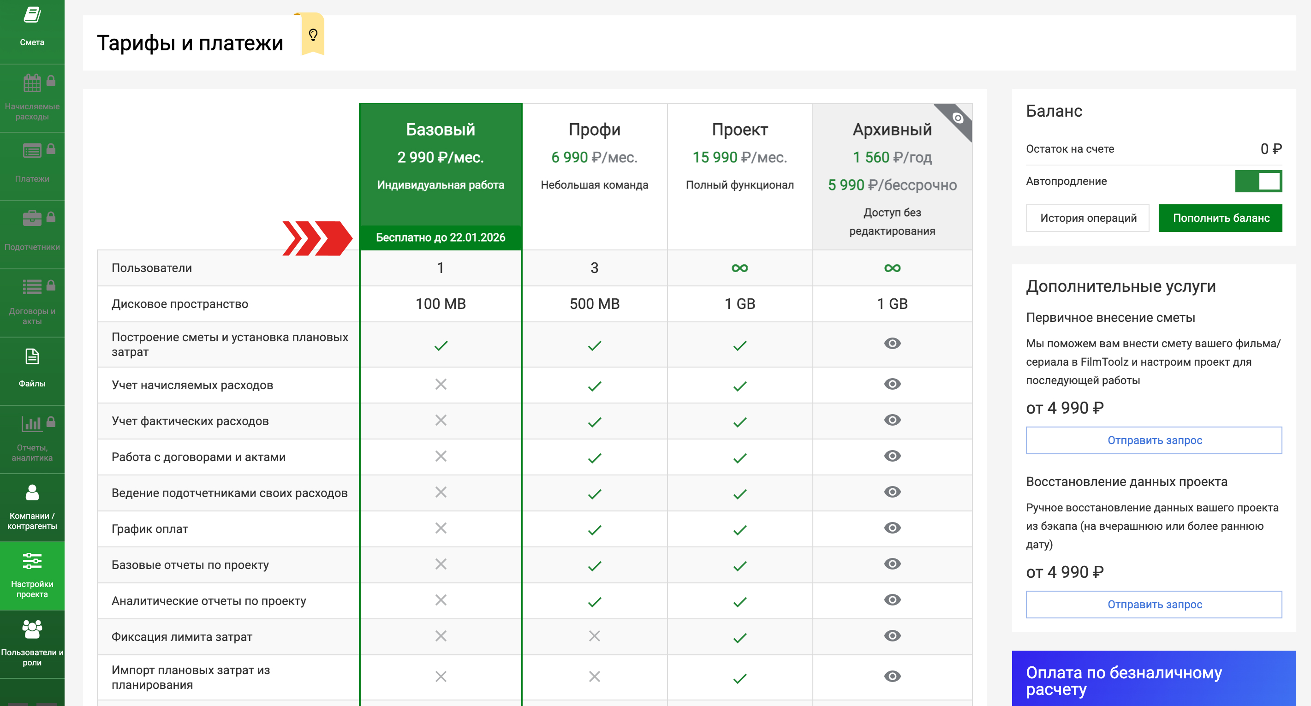Click locked Отчеты, аналитика chart icon
Image resolution: width=1311 pixels, height=706 pixels.
(32, 424)
